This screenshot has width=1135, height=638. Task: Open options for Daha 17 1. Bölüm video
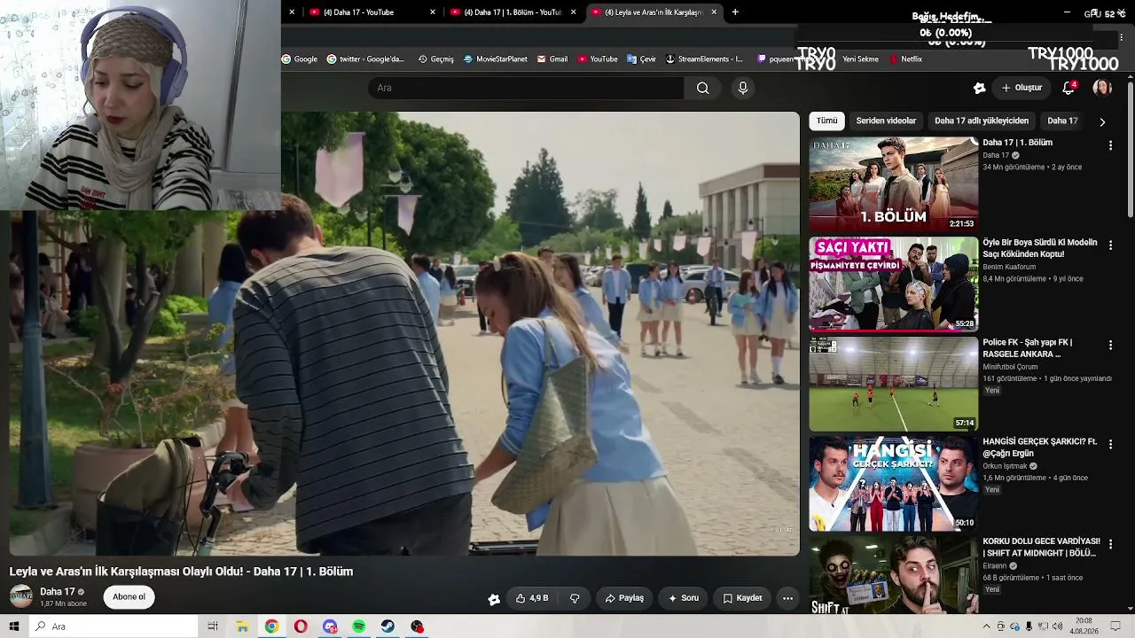pyautogui.click(x=1110, y=145)
